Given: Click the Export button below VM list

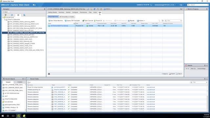Looking at the screenshot, I should pos(172,74).
